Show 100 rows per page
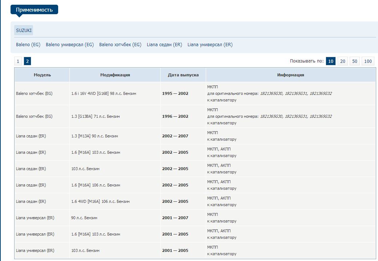 (368, 61)
